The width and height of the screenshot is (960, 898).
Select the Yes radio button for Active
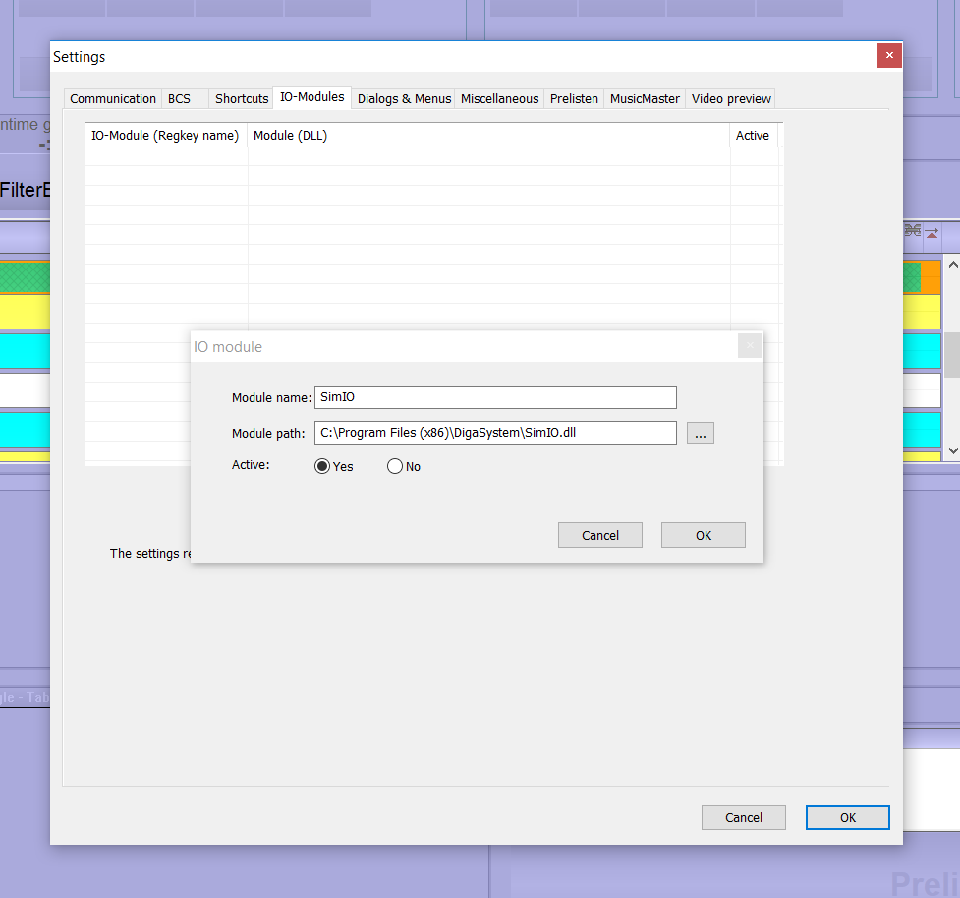[x=322, y=467]
